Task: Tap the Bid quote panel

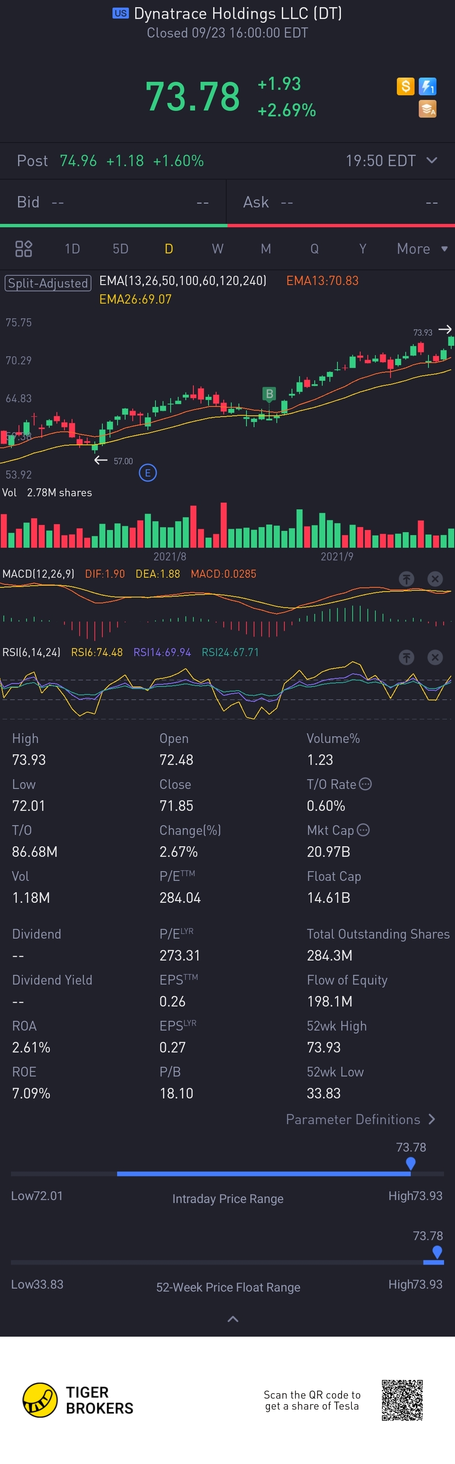Action: pyautogui.click(x=113, y=202)
